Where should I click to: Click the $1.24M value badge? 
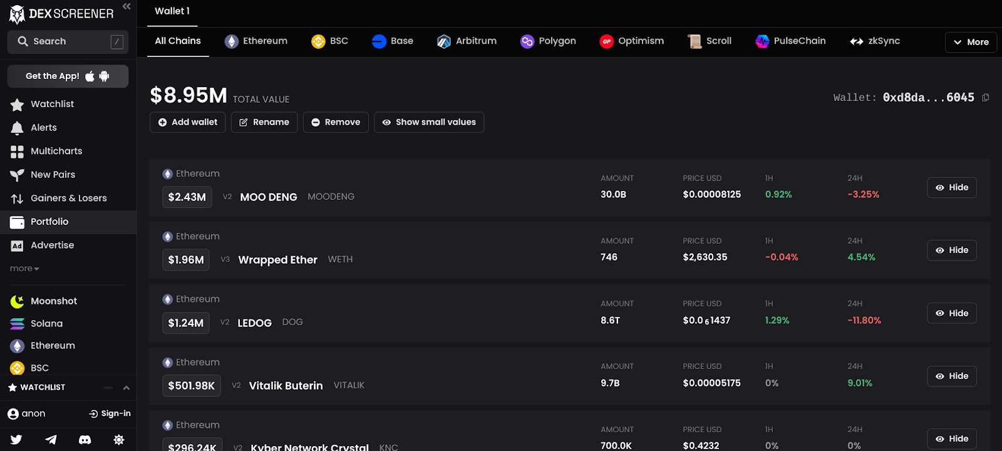185,323
